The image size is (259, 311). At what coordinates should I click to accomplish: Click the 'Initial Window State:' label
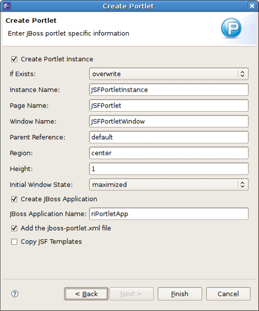[41, 185]
